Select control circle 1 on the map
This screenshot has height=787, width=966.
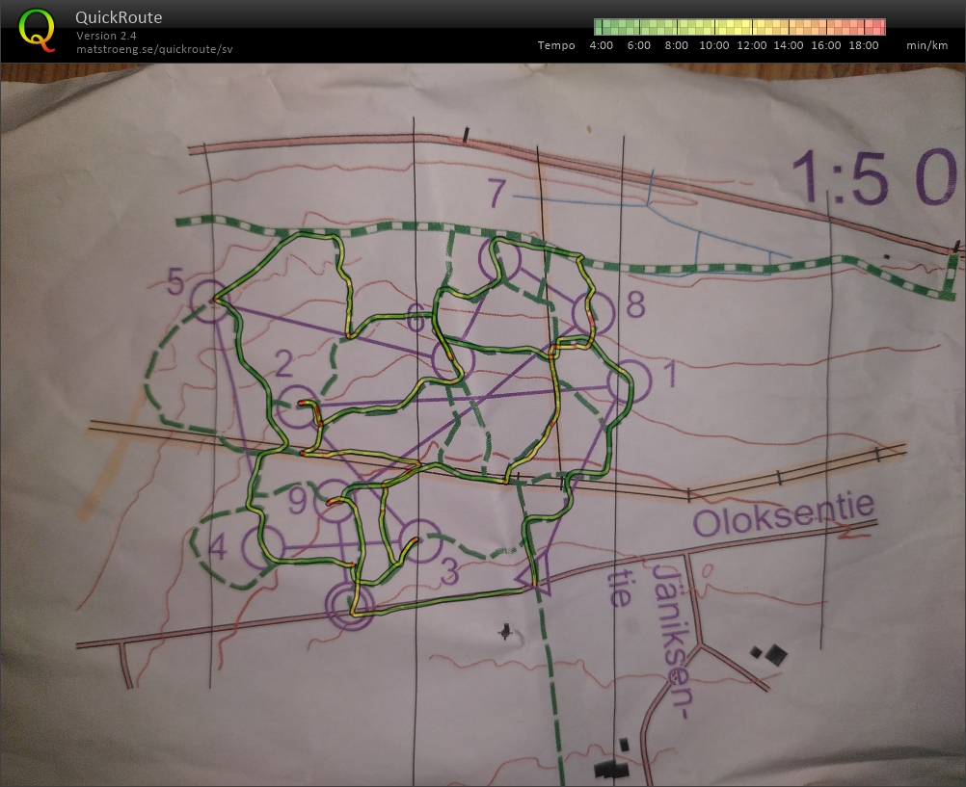point(631,382)
